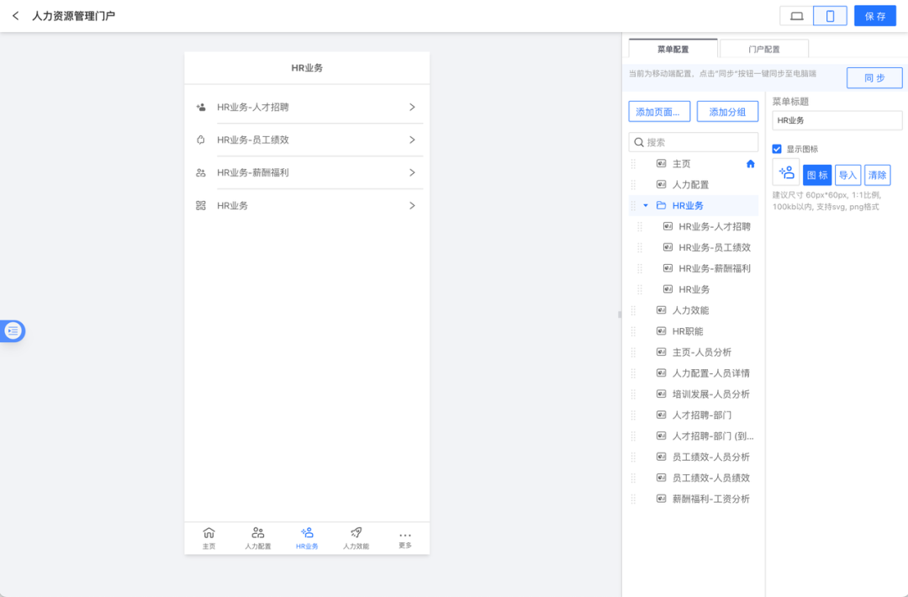Click inside the 菜单标题 input field
Screen dimensions: 908x597
[x=836, y=120]
